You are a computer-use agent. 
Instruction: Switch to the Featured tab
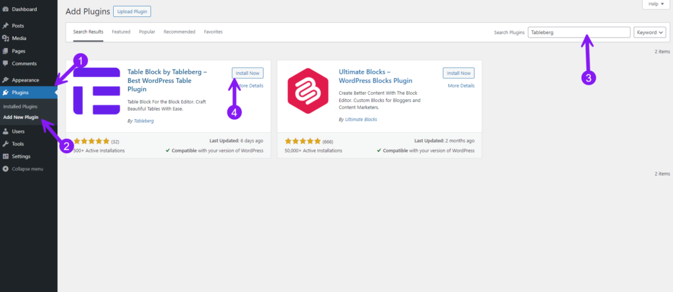click(121, 32)
